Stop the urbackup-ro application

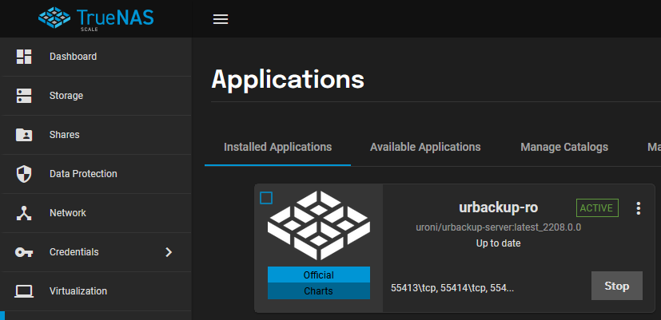[x=617, y=286]
